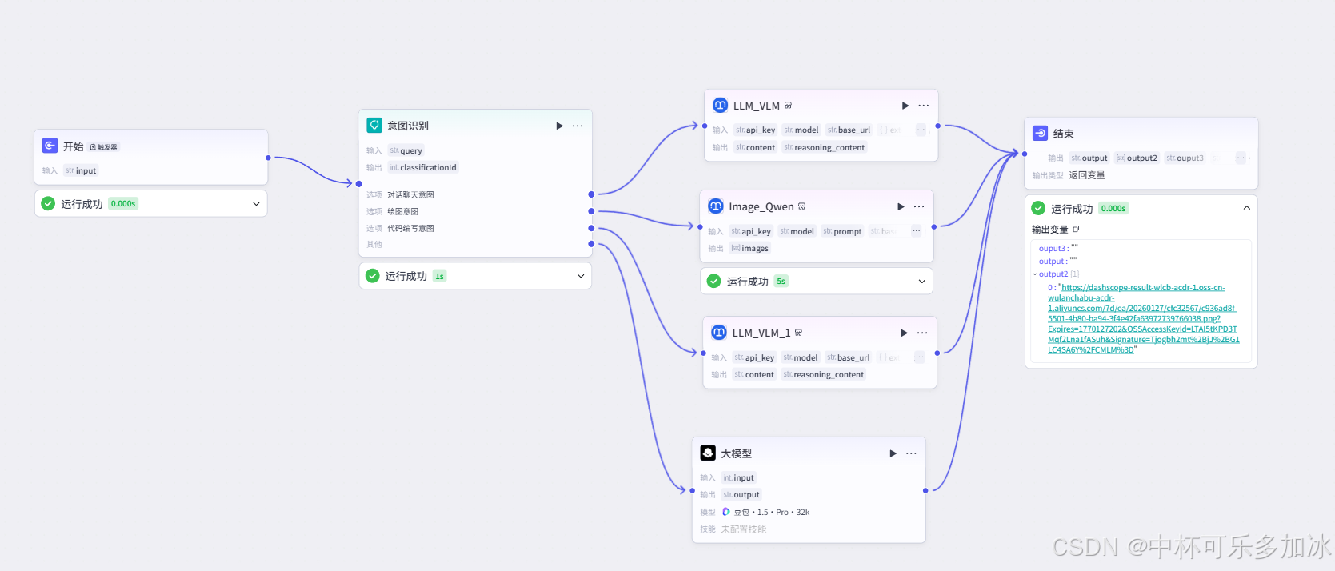This screenshot has width=1335, height=571.
Task: Expand the 意图识别 run result panel
Action: [x=581, y=276]
